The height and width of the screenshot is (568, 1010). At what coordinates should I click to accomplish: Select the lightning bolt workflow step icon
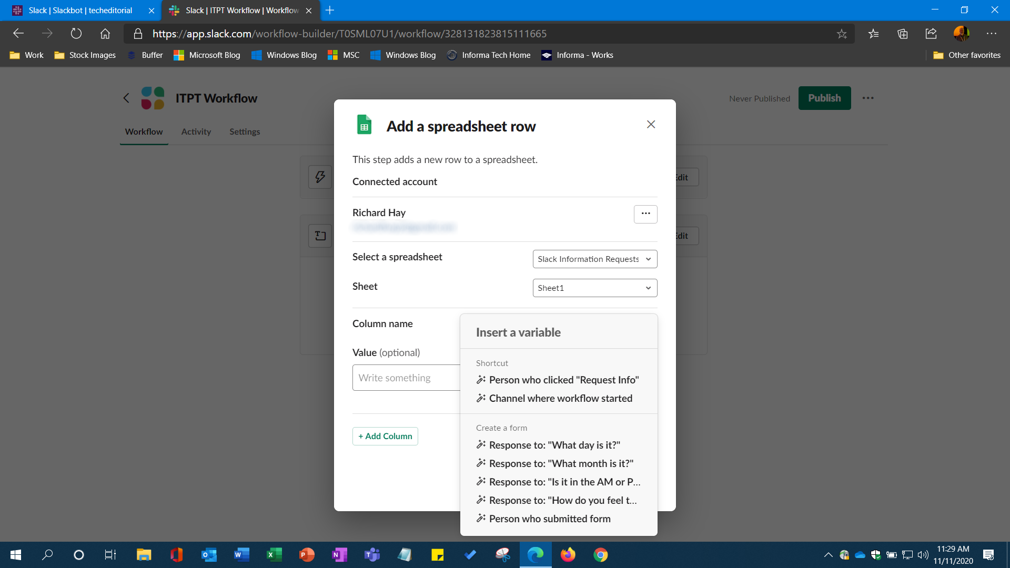pyautogui.click(x=320, y=177)
